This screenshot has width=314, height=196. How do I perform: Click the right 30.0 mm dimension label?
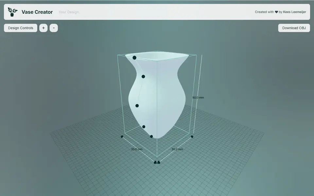pyautogui.click(x=177, y=149)
